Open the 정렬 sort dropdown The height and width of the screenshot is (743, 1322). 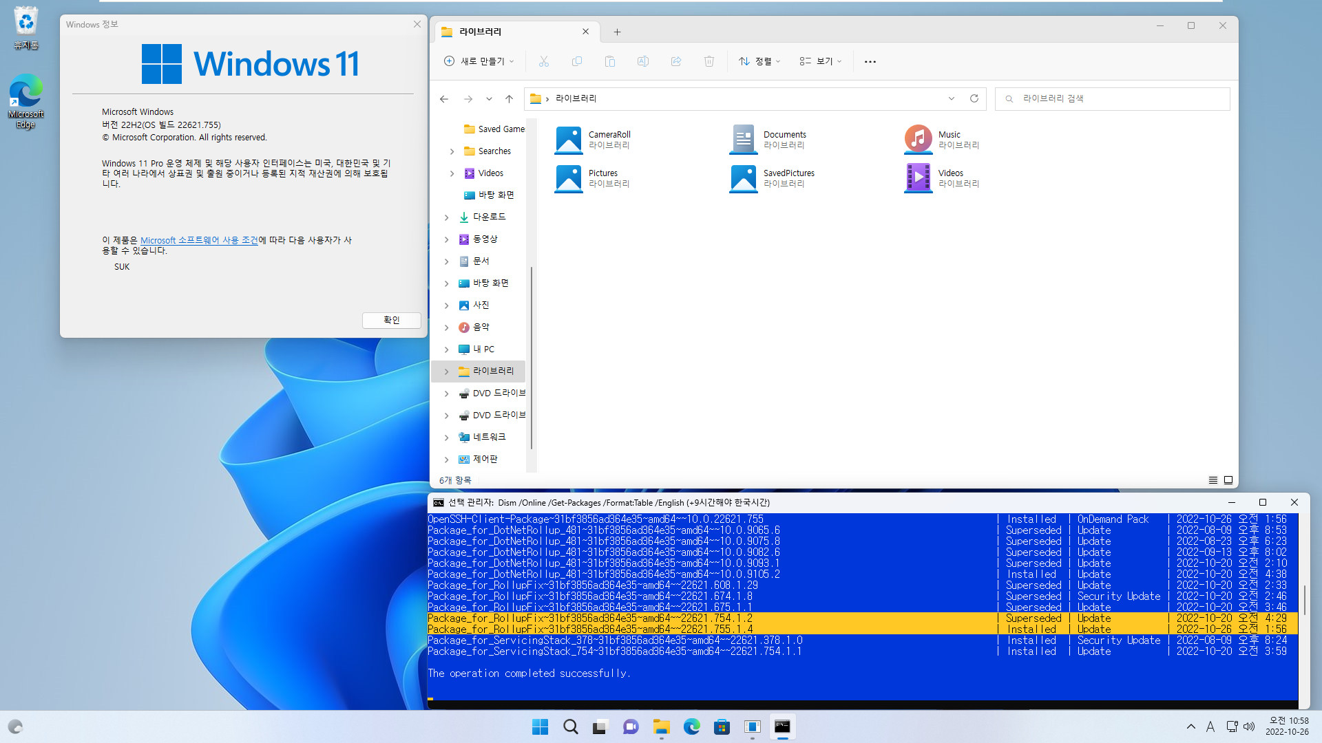coord(759,61)
